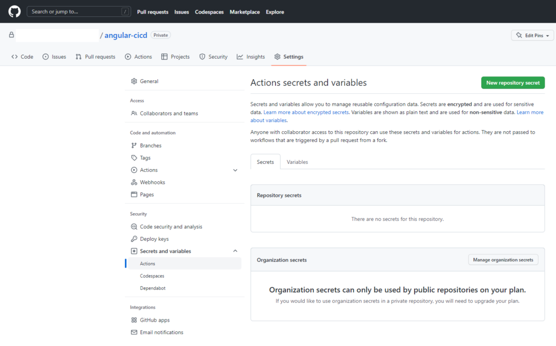Click 'There are no secrets for this repository.'
556x346 pixels.
click(x=397, y=219)
